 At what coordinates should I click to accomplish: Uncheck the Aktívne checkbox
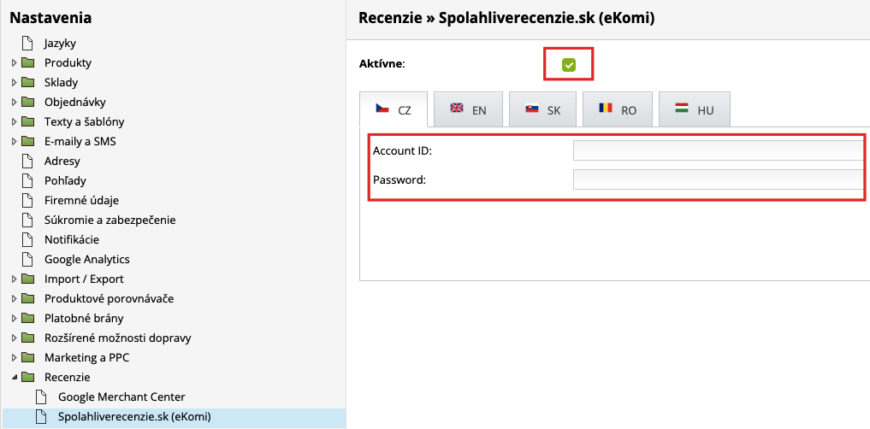coord(569,66)
